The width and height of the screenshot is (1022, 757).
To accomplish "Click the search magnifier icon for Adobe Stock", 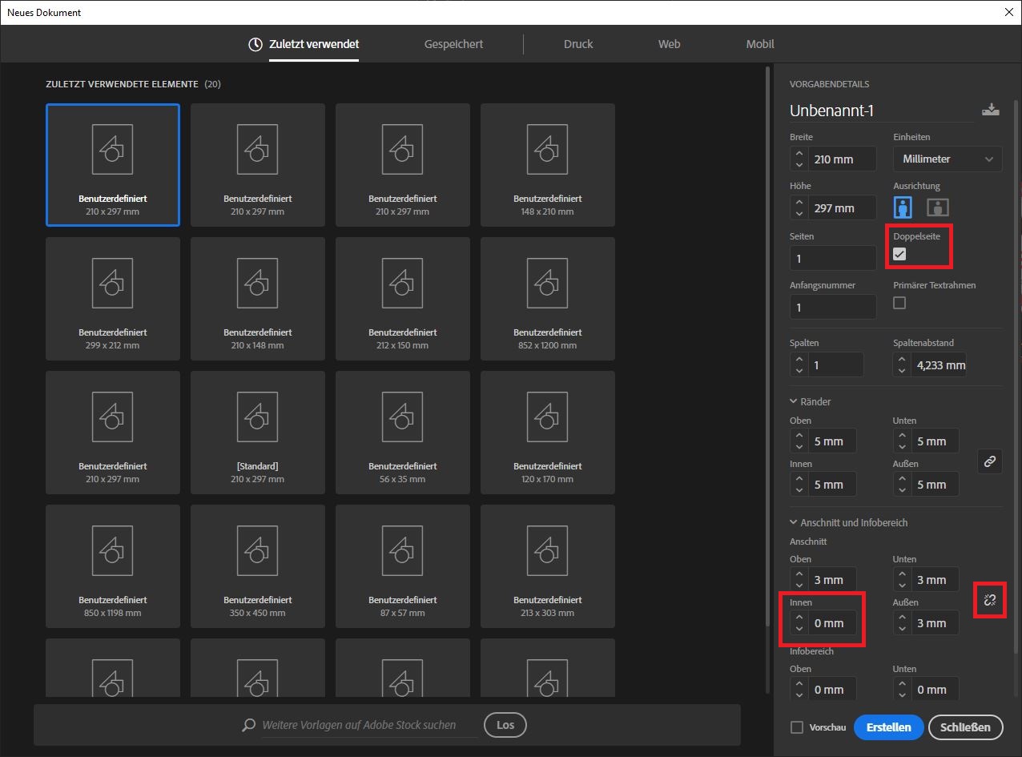I will (249, 725).
